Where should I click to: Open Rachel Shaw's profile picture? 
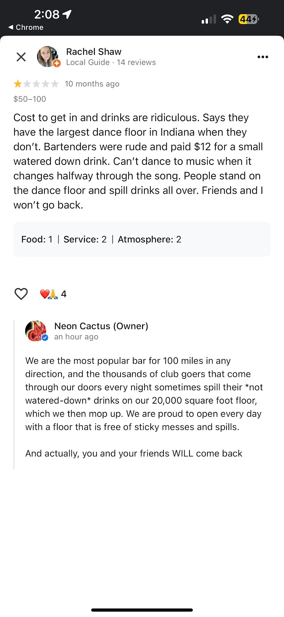(x=47, y=56)
